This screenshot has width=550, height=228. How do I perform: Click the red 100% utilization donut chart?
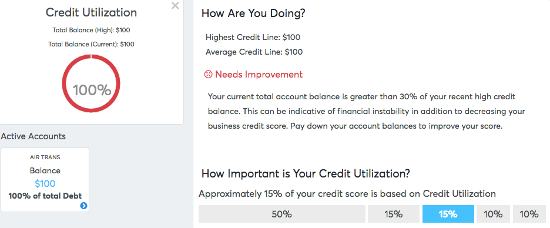[x=91, y=83]
